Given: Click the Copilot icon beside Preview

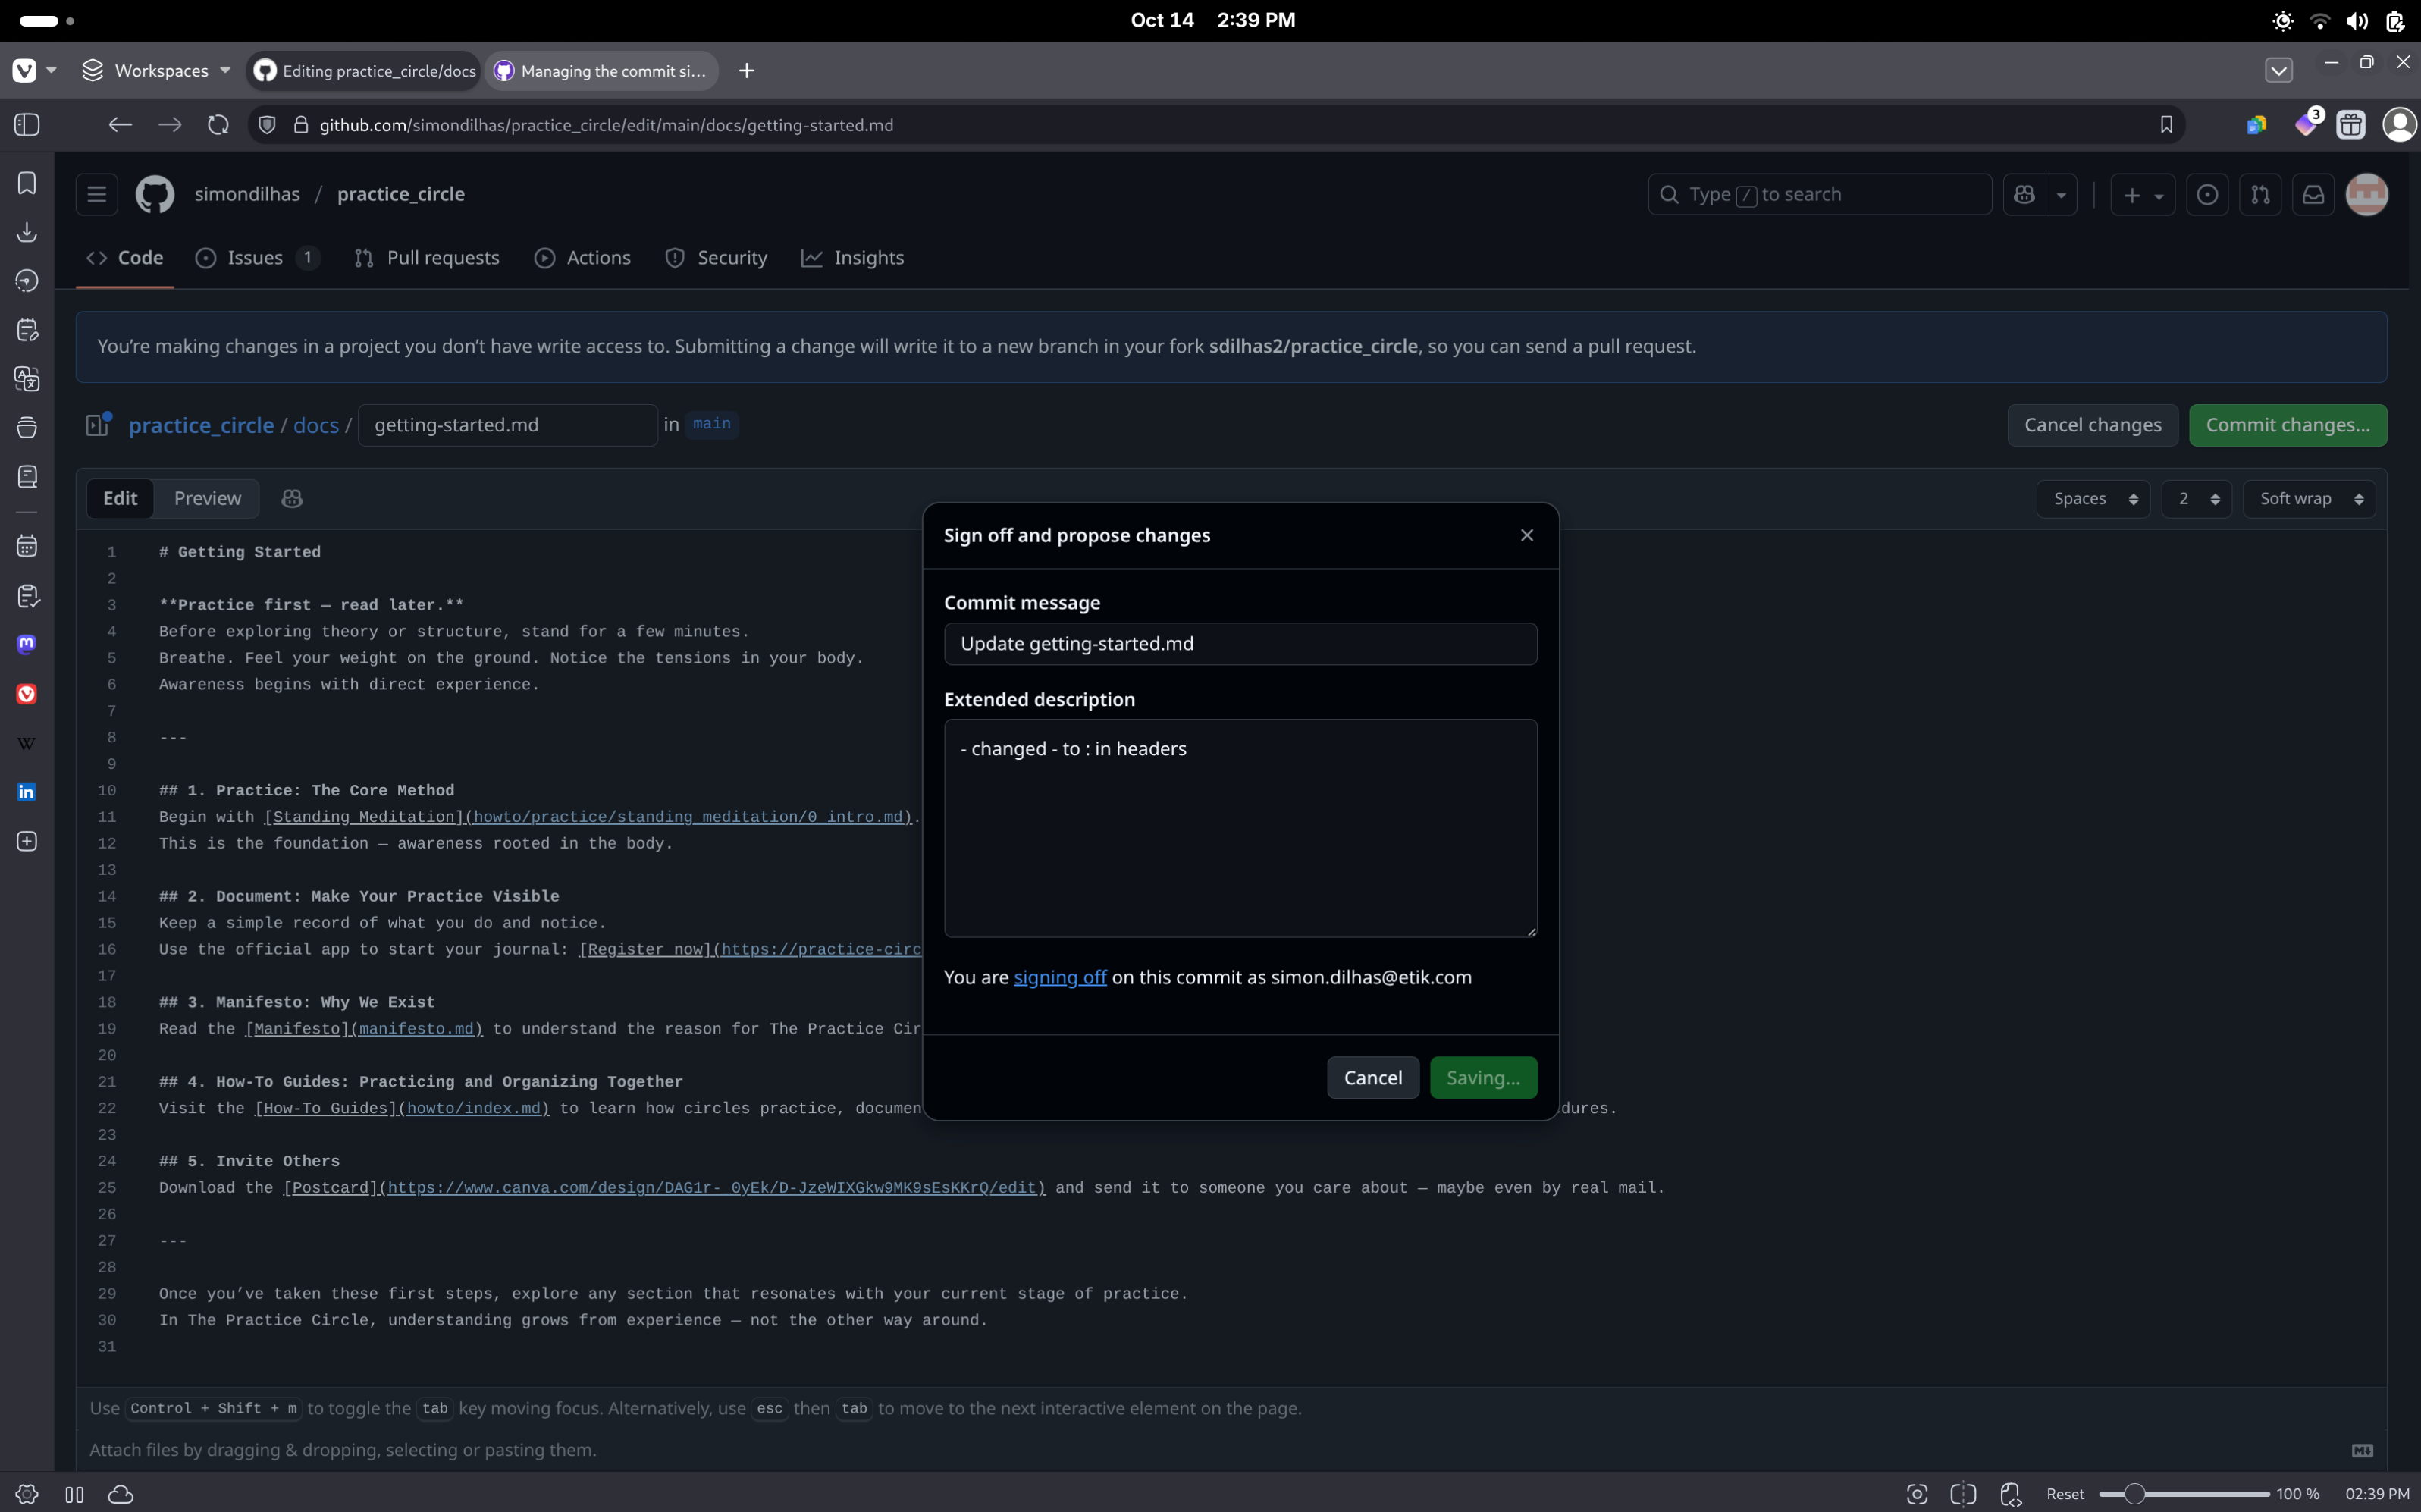Looking at the screenshot, I should [292, 498].
